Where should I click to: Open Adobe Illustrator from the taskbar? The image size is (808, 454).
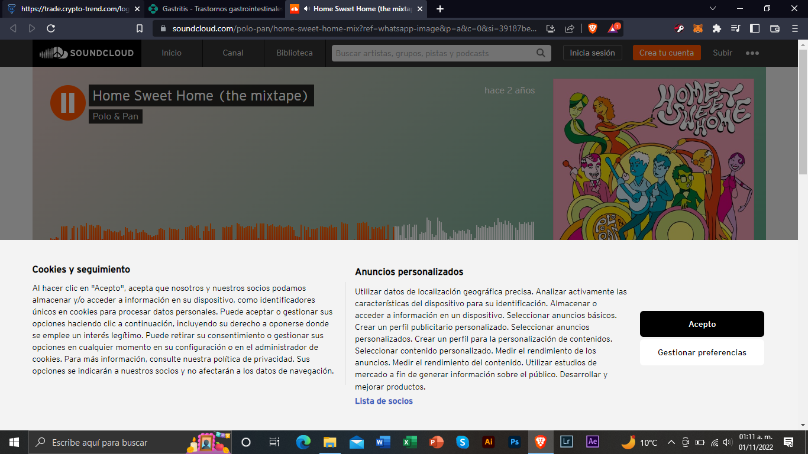[x=489, y=442]
